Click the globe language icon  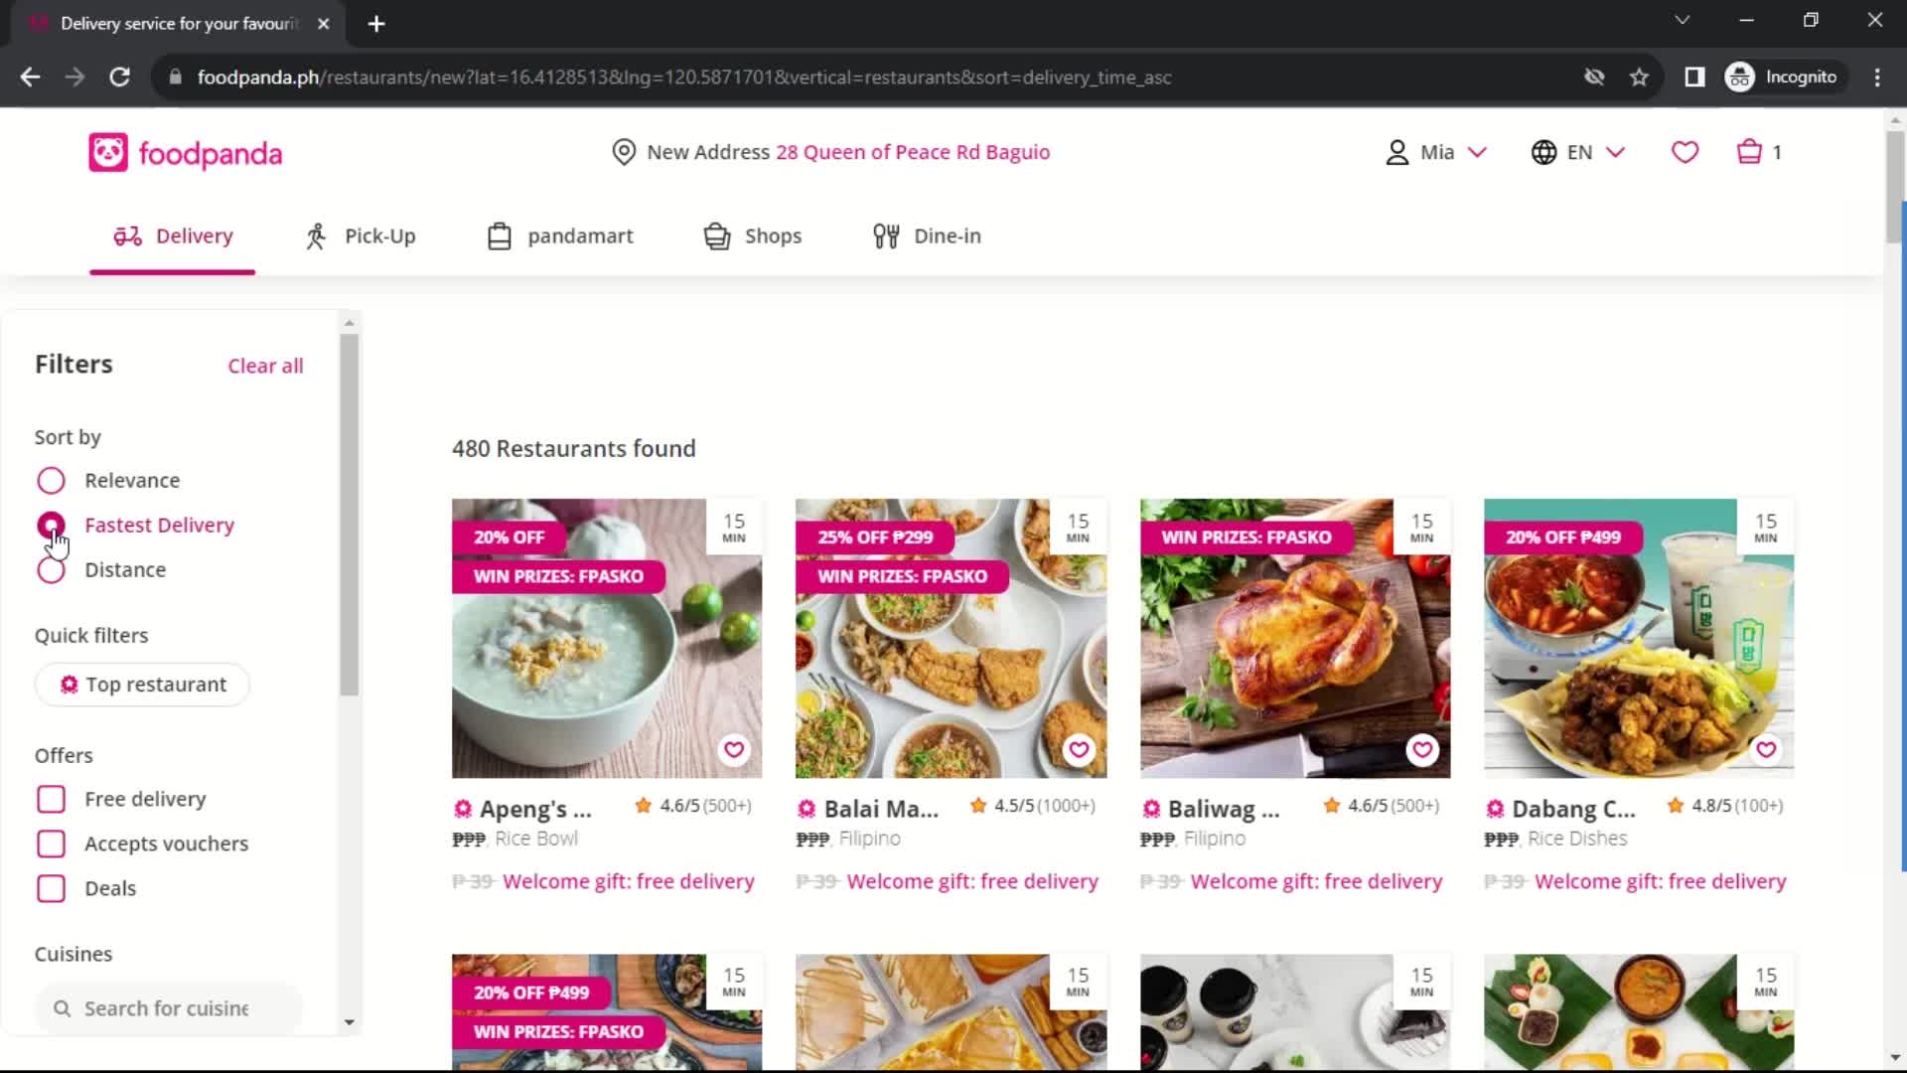pos(1543,152)
